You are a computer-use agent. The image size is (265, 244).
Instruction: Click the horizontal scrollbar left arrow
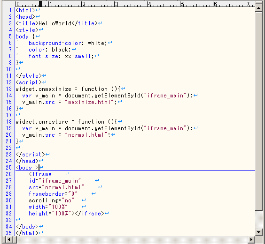coord(9,239)
